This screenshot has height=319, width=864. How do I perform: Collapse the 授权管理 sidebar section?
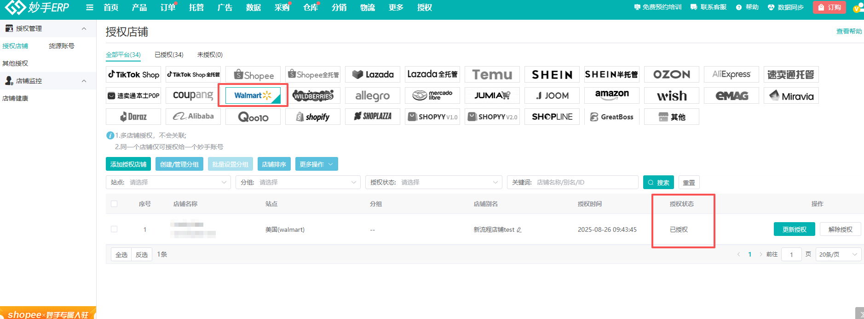84,28
